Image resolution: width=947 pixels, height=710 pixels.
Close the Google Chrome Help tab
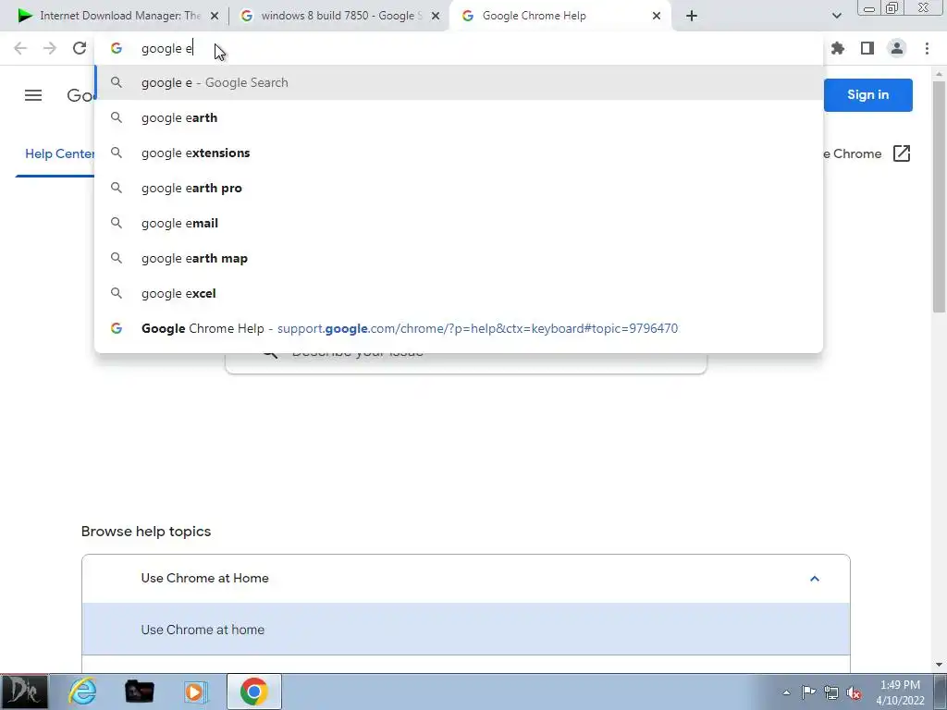(x=657, y=17)
